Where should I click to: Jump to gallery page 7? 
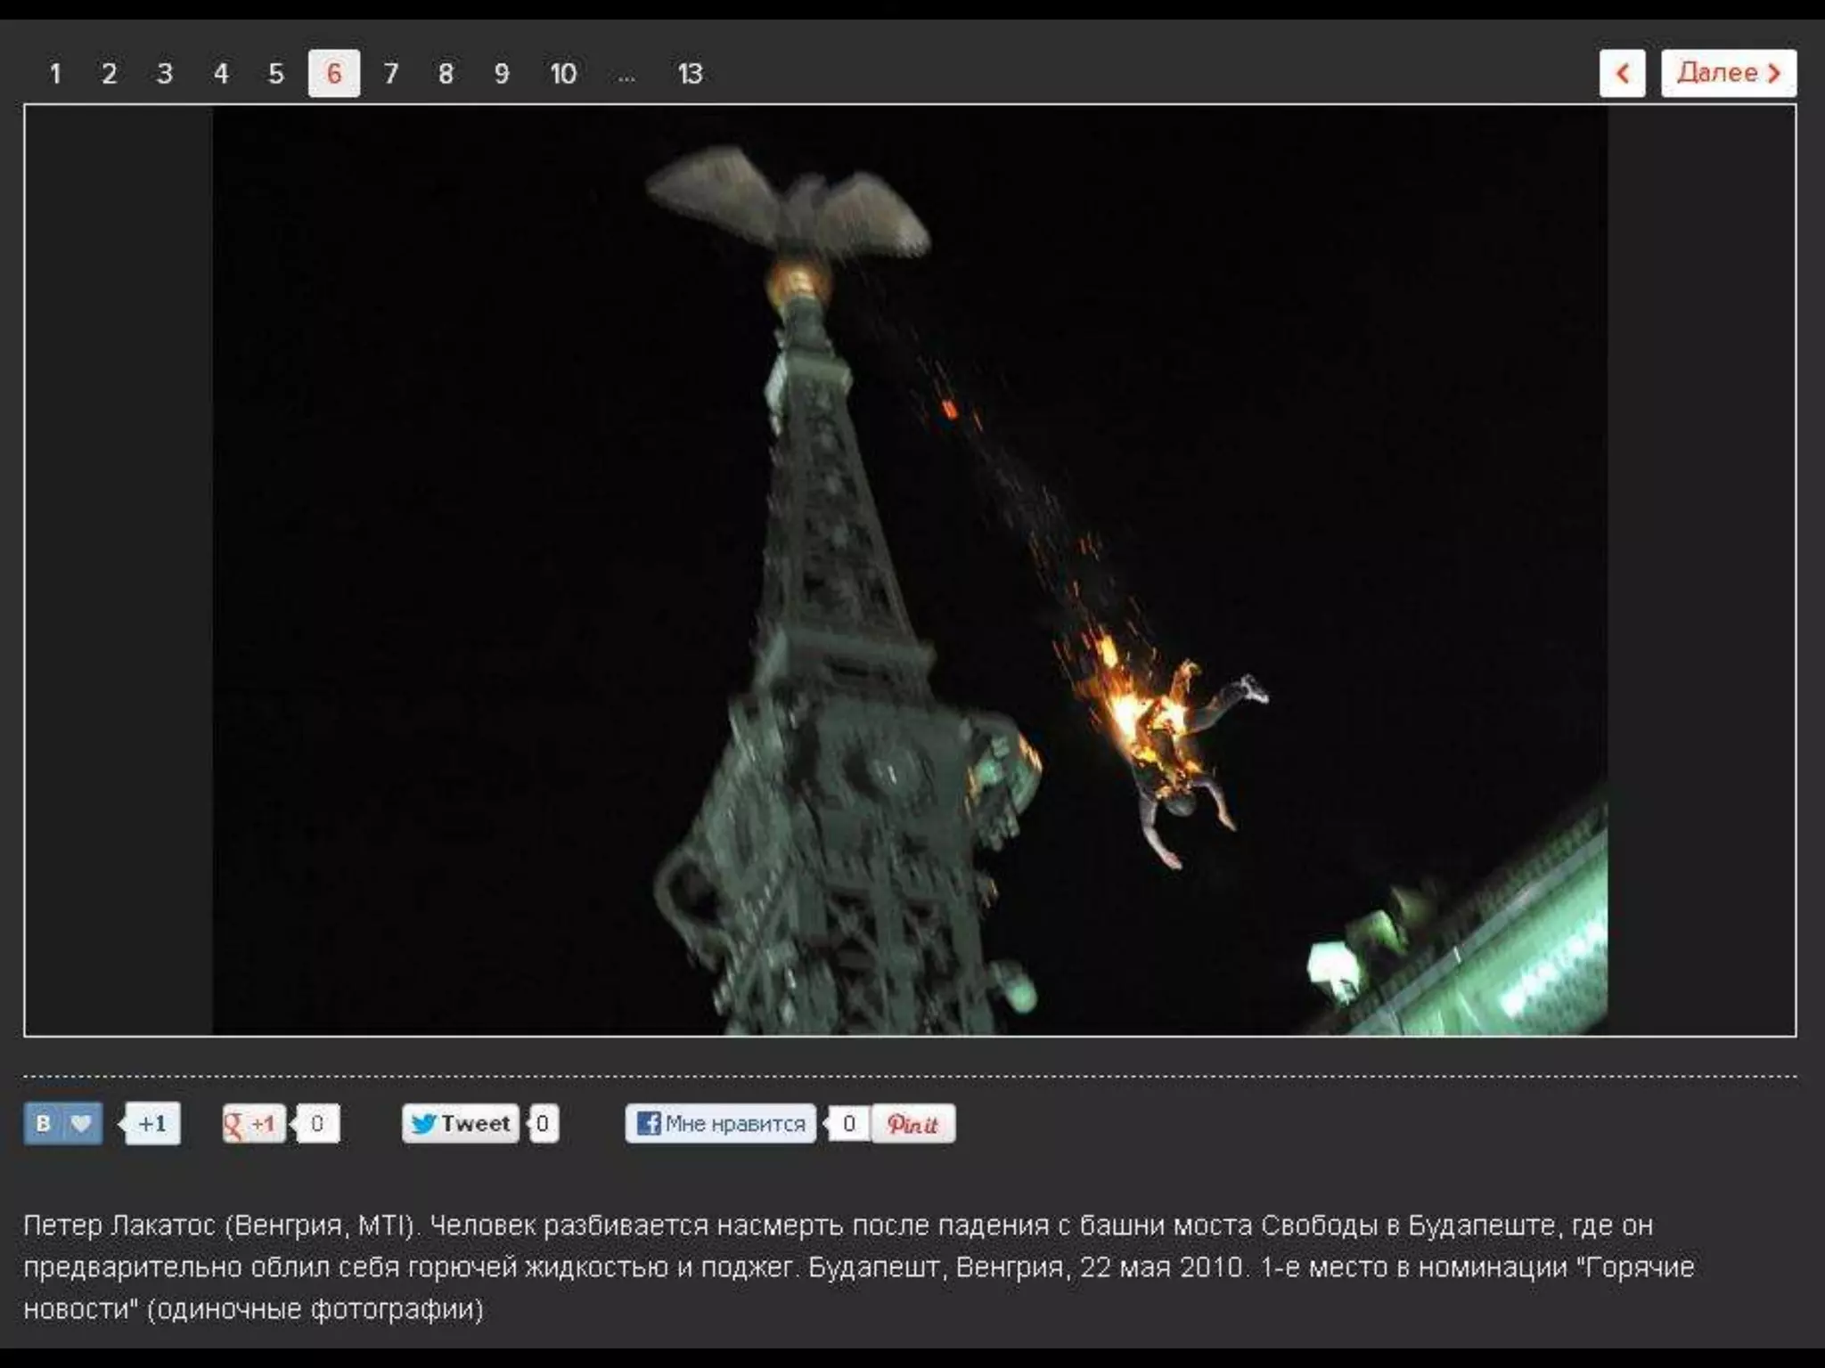(x=390, y=73)
